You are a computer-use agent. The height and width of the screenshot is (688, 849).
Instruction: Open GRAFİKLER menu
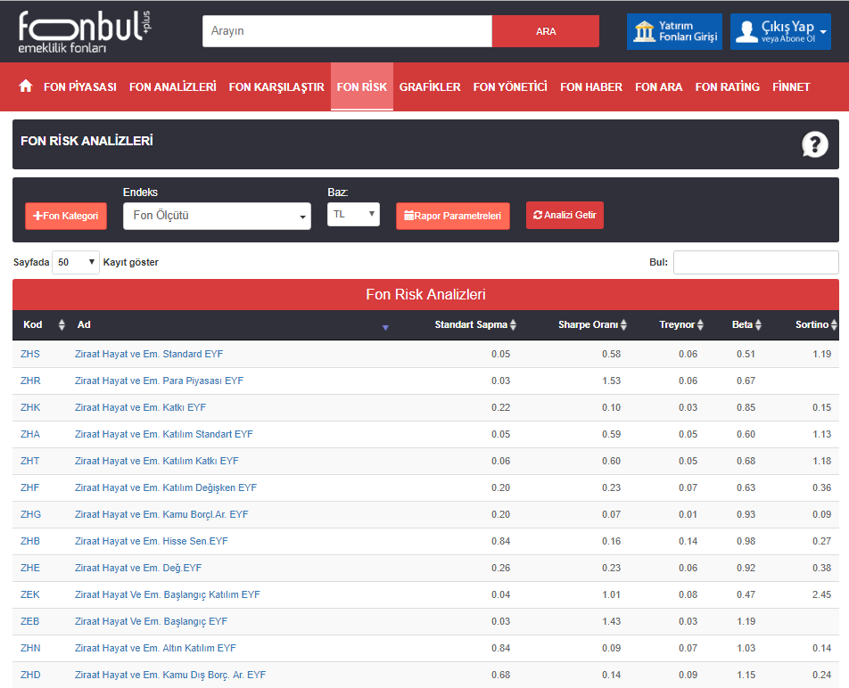point(430,86)
